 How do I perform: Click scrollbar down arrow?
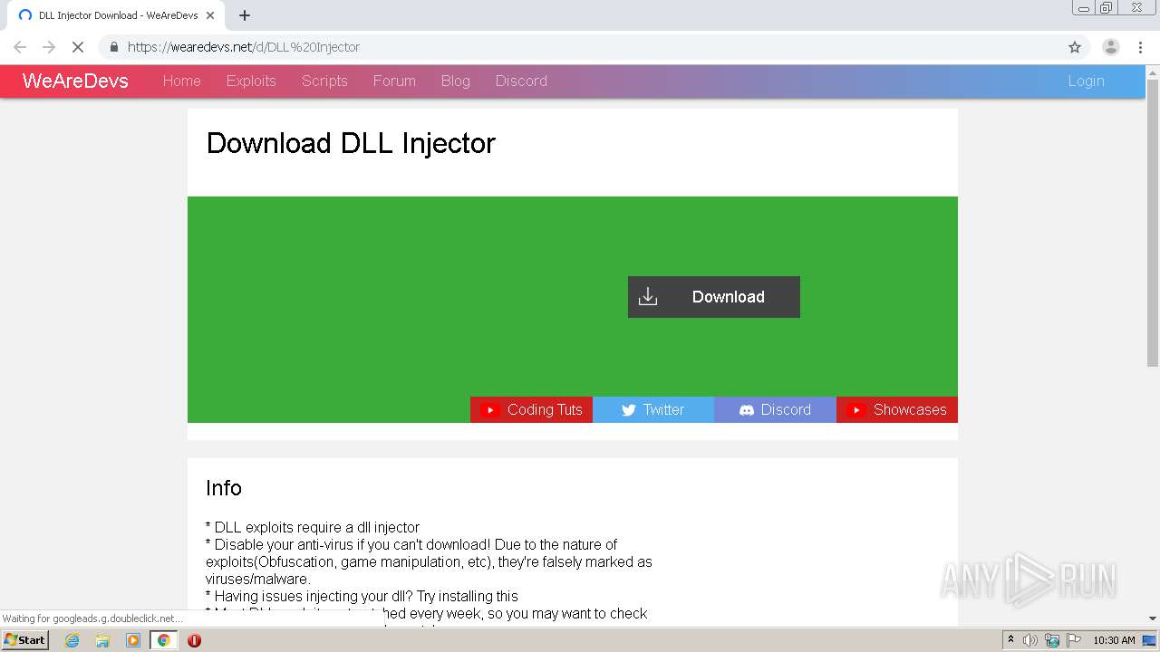[x=1153, y=618]
